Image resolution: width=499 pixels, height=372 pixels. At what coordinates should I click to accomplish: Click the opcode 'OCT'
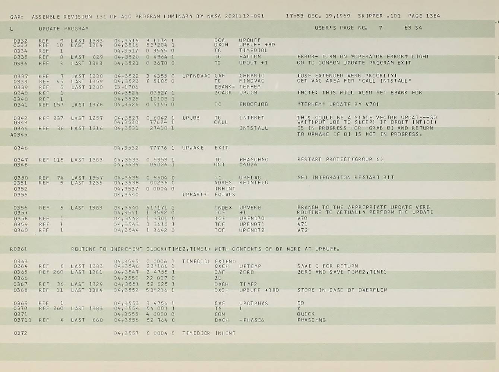click(x=220, y=164)
